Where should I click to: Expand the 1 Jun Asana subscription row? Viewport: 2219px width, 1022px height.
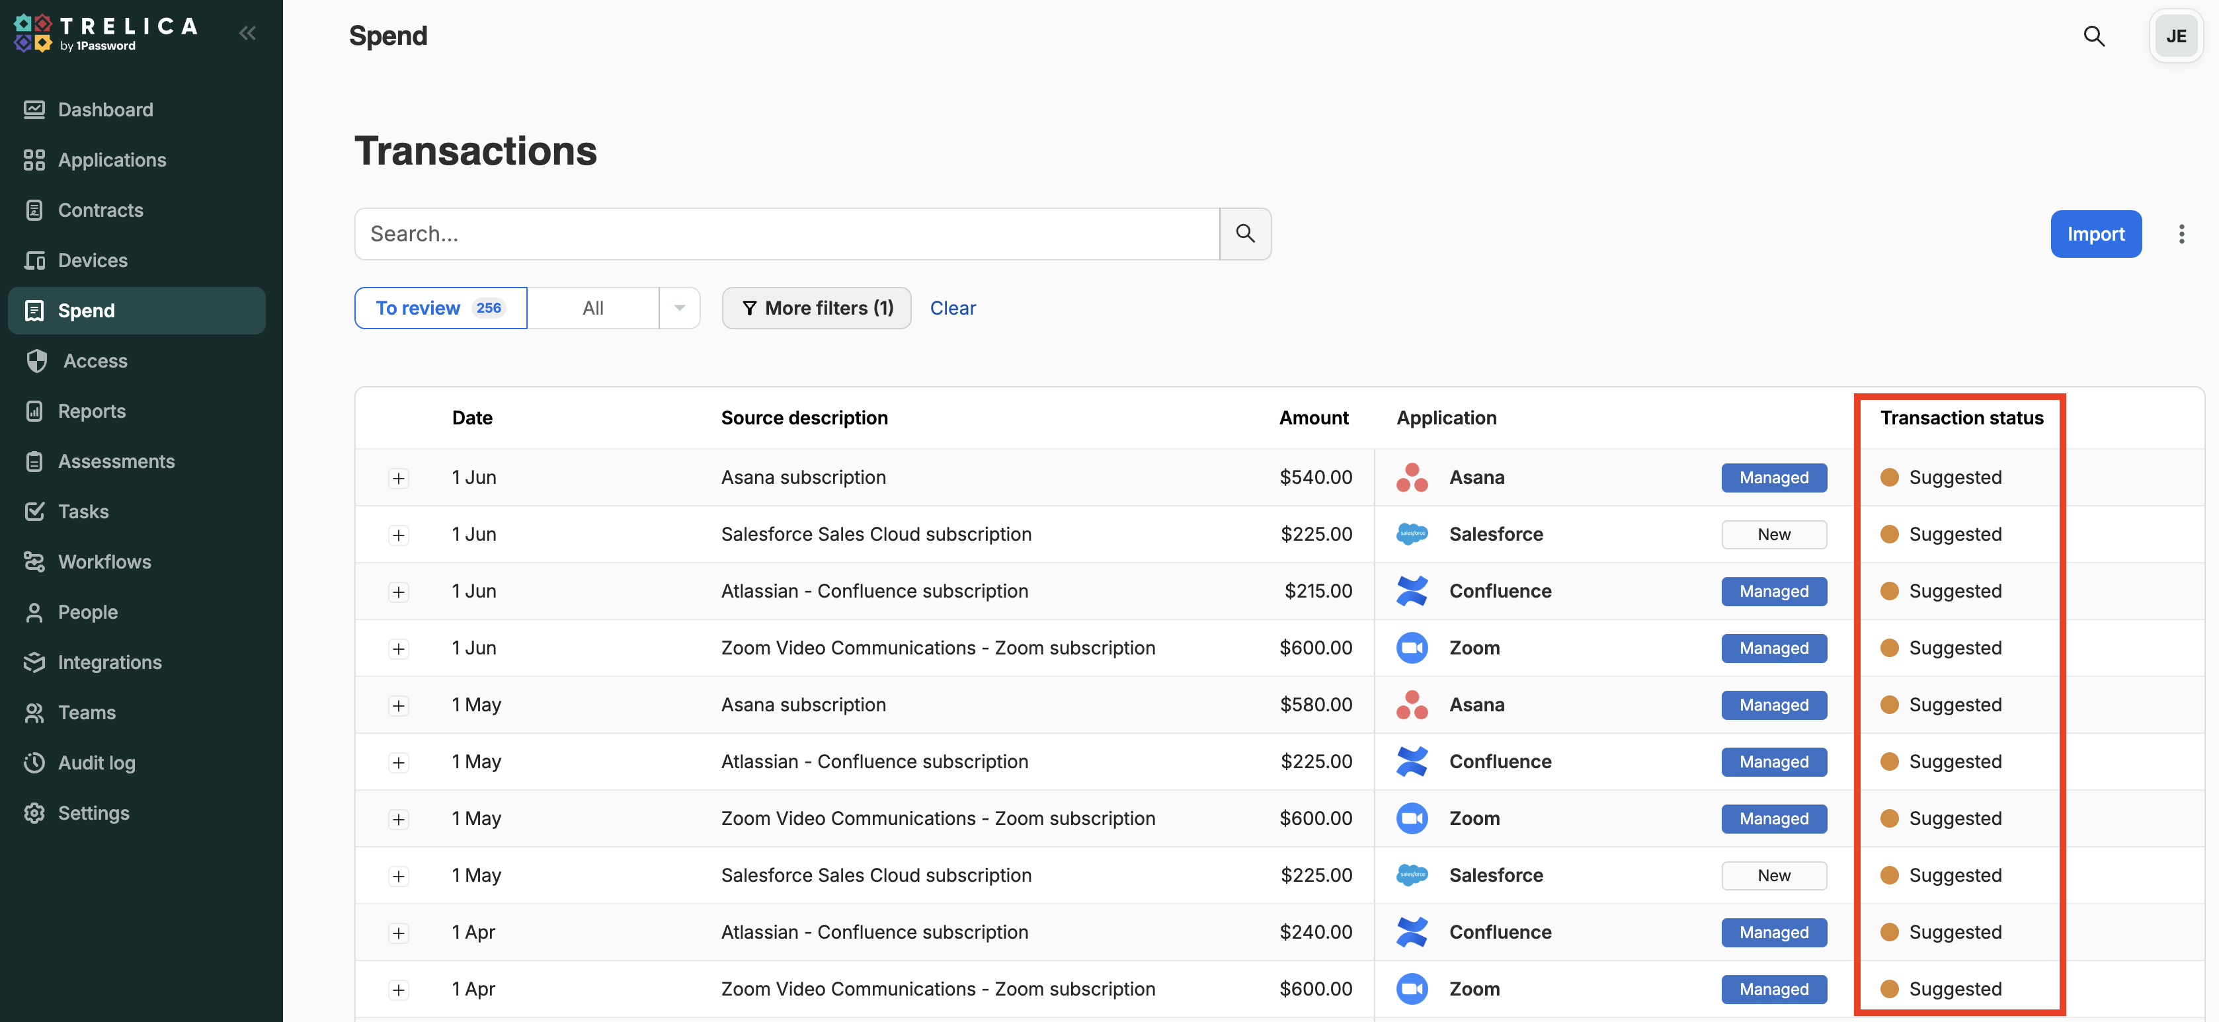point(398,479)
